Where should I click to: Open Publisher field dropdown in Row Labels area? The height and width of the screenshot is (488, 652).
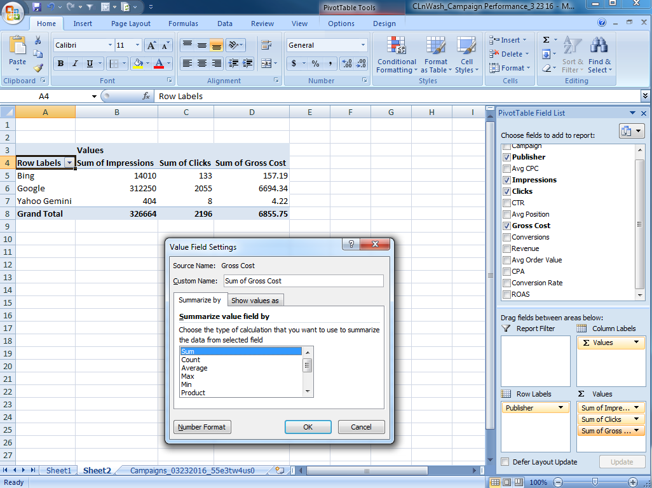[561, 408]
